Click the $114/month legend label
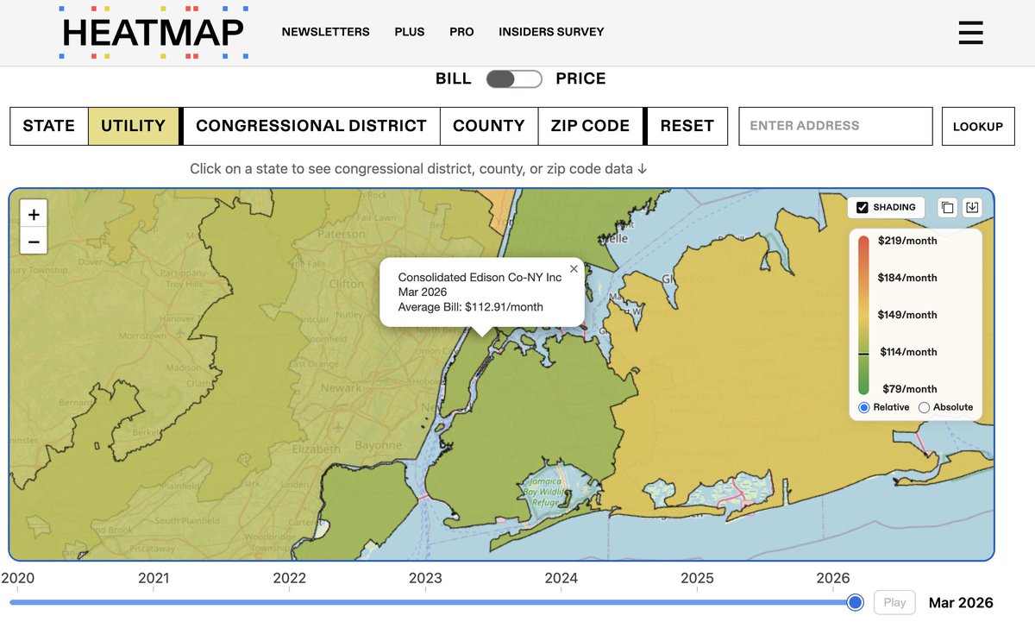1035x628 pixels. pyautogui.click(x=908, y=352)
